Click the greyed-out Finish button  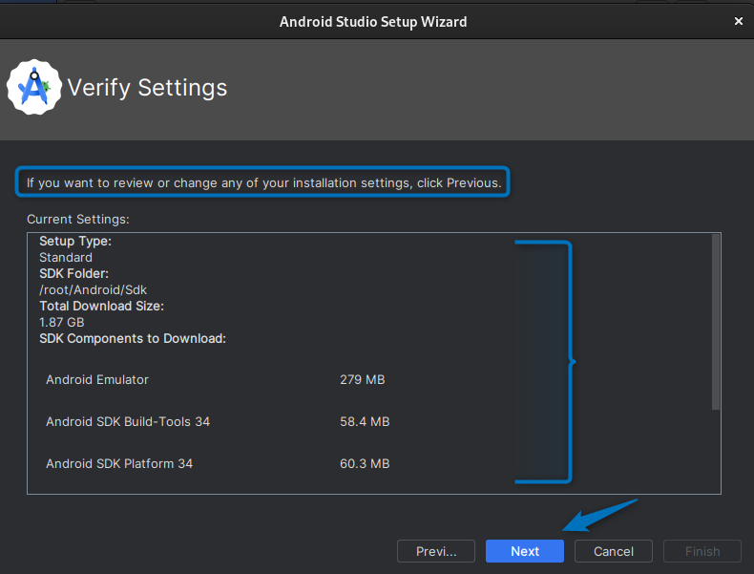tap(702, 551)
